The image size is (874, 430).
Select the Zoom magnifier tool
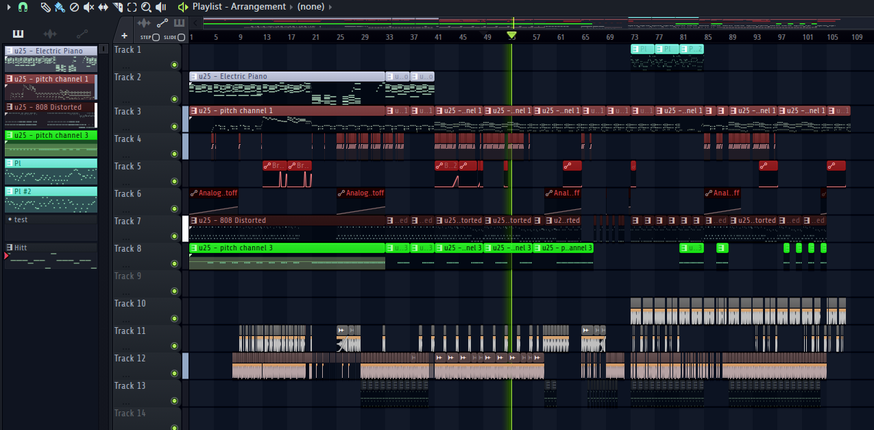pyautogui.click(x=146, y=7)
